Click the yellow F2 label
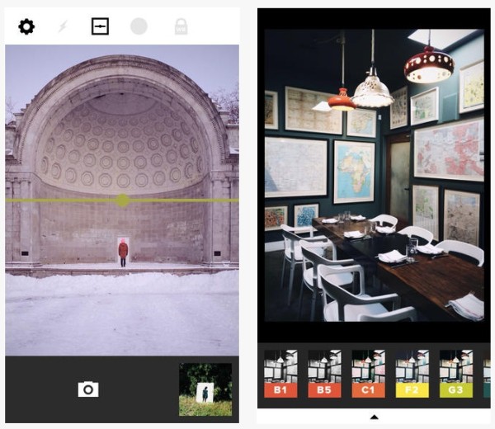This screenshot has height=429, width=495. [412, 390]
